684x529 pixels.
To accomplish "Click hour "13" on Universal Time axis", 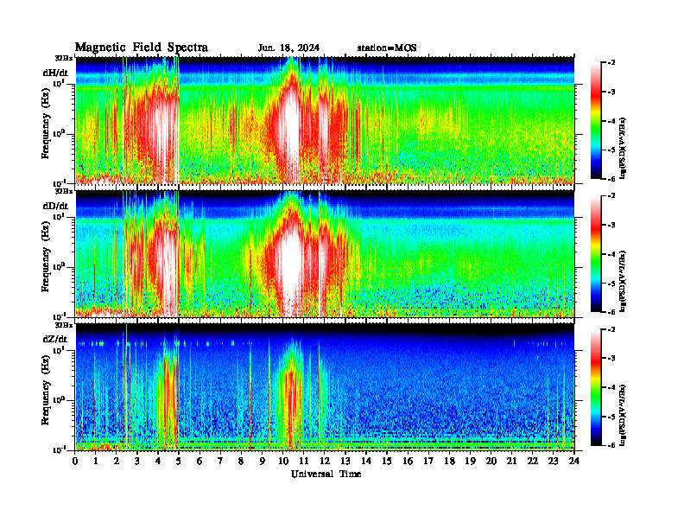I will [345, 462].
